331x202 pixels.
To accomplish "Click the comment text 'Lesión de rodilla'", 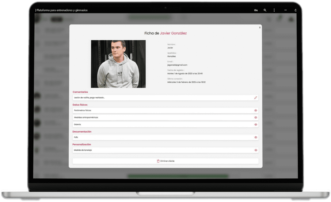I will click(89, 98).
